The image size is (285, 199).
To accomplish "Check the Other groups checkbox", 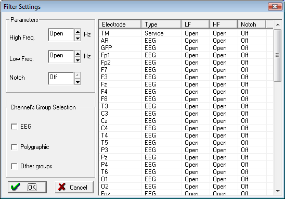I will (14, 166).
